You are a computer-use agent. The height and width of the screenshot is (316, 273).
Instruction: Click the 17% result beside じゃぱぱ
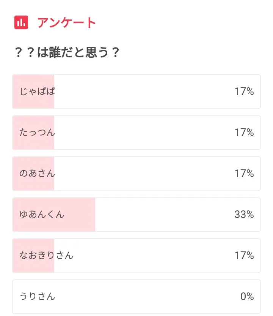click(244, 92)
